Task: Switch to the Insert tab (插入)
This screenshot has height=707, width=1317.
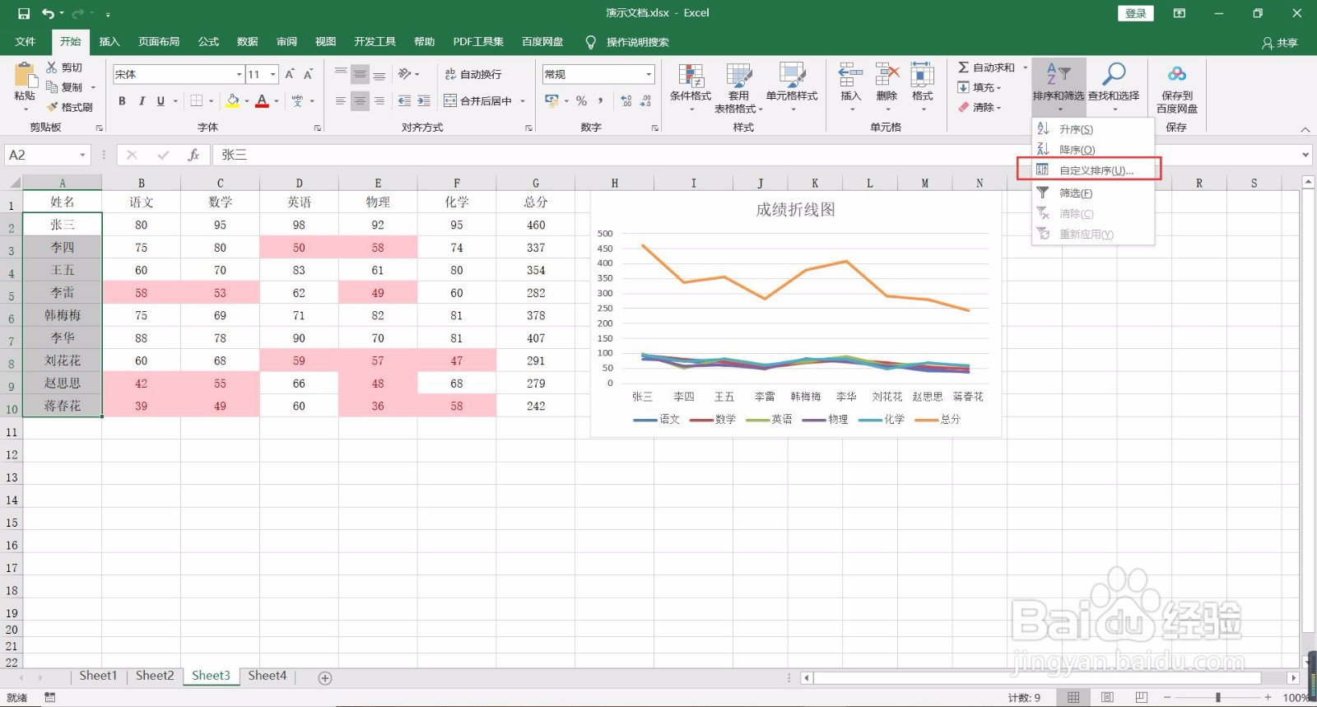Action: [109, 42]
